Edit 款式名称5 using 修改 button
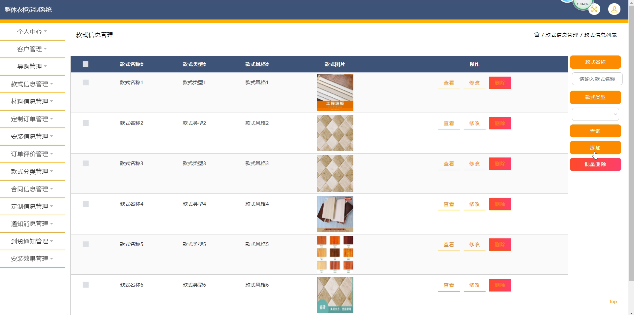The width and height of the screenshot is (634, 315). [x=474, y=245]
